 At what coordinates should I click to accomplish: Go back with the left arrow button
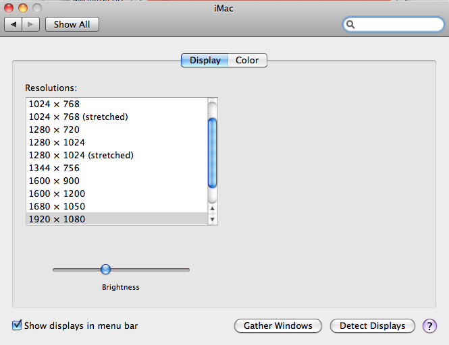[x=14, y=24]
